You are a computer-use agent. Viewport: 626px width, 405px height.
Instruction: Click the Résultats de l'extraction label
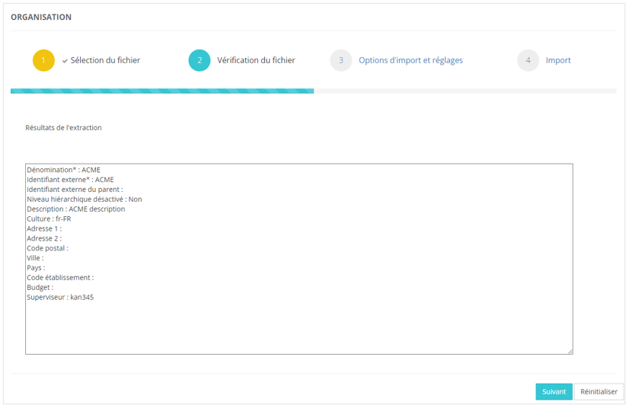pos(63,128)
